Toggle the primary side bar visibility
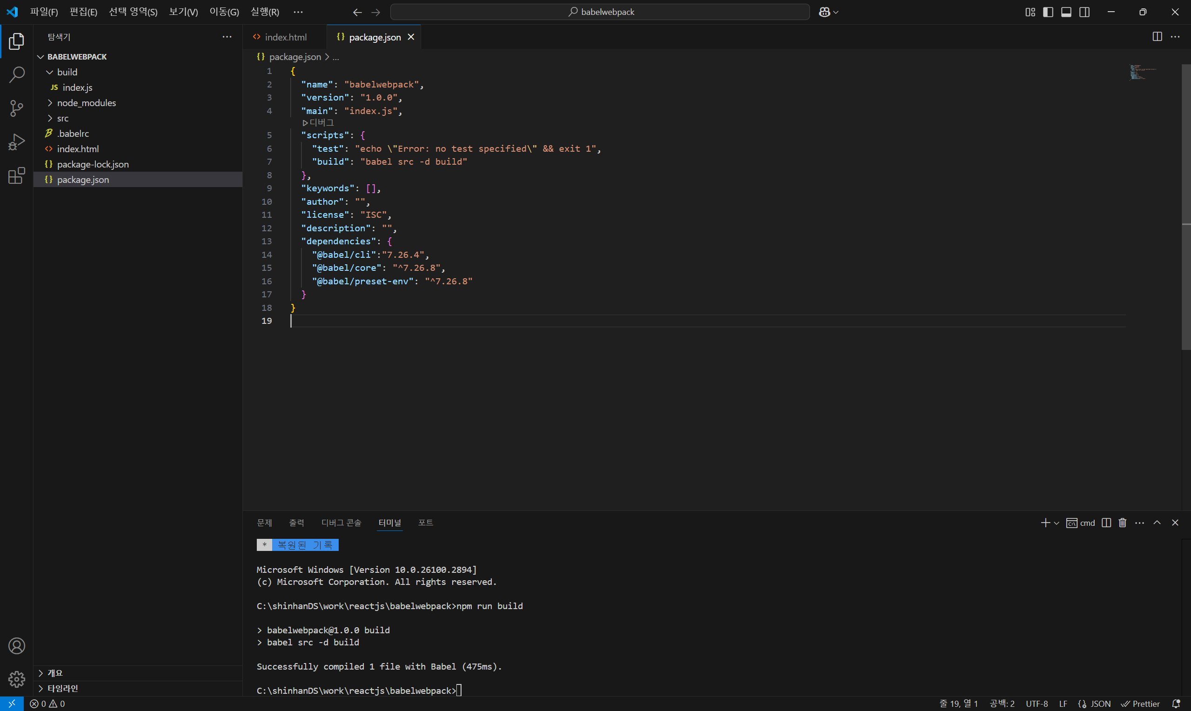1191x711 pixels. [x=1048, y=12]
